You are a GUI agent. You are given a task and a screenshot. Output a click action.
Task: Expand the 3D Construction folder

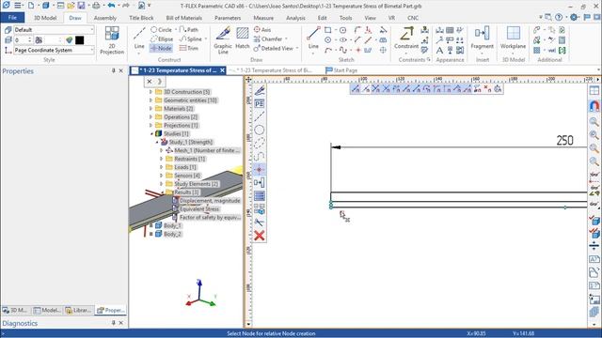(x=150, y=92)
